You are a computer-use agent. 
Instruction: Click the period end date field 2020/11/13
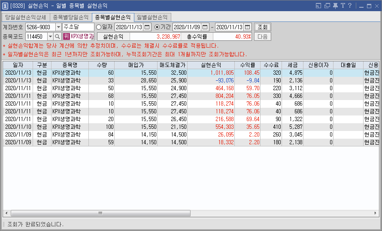(230, 27)
